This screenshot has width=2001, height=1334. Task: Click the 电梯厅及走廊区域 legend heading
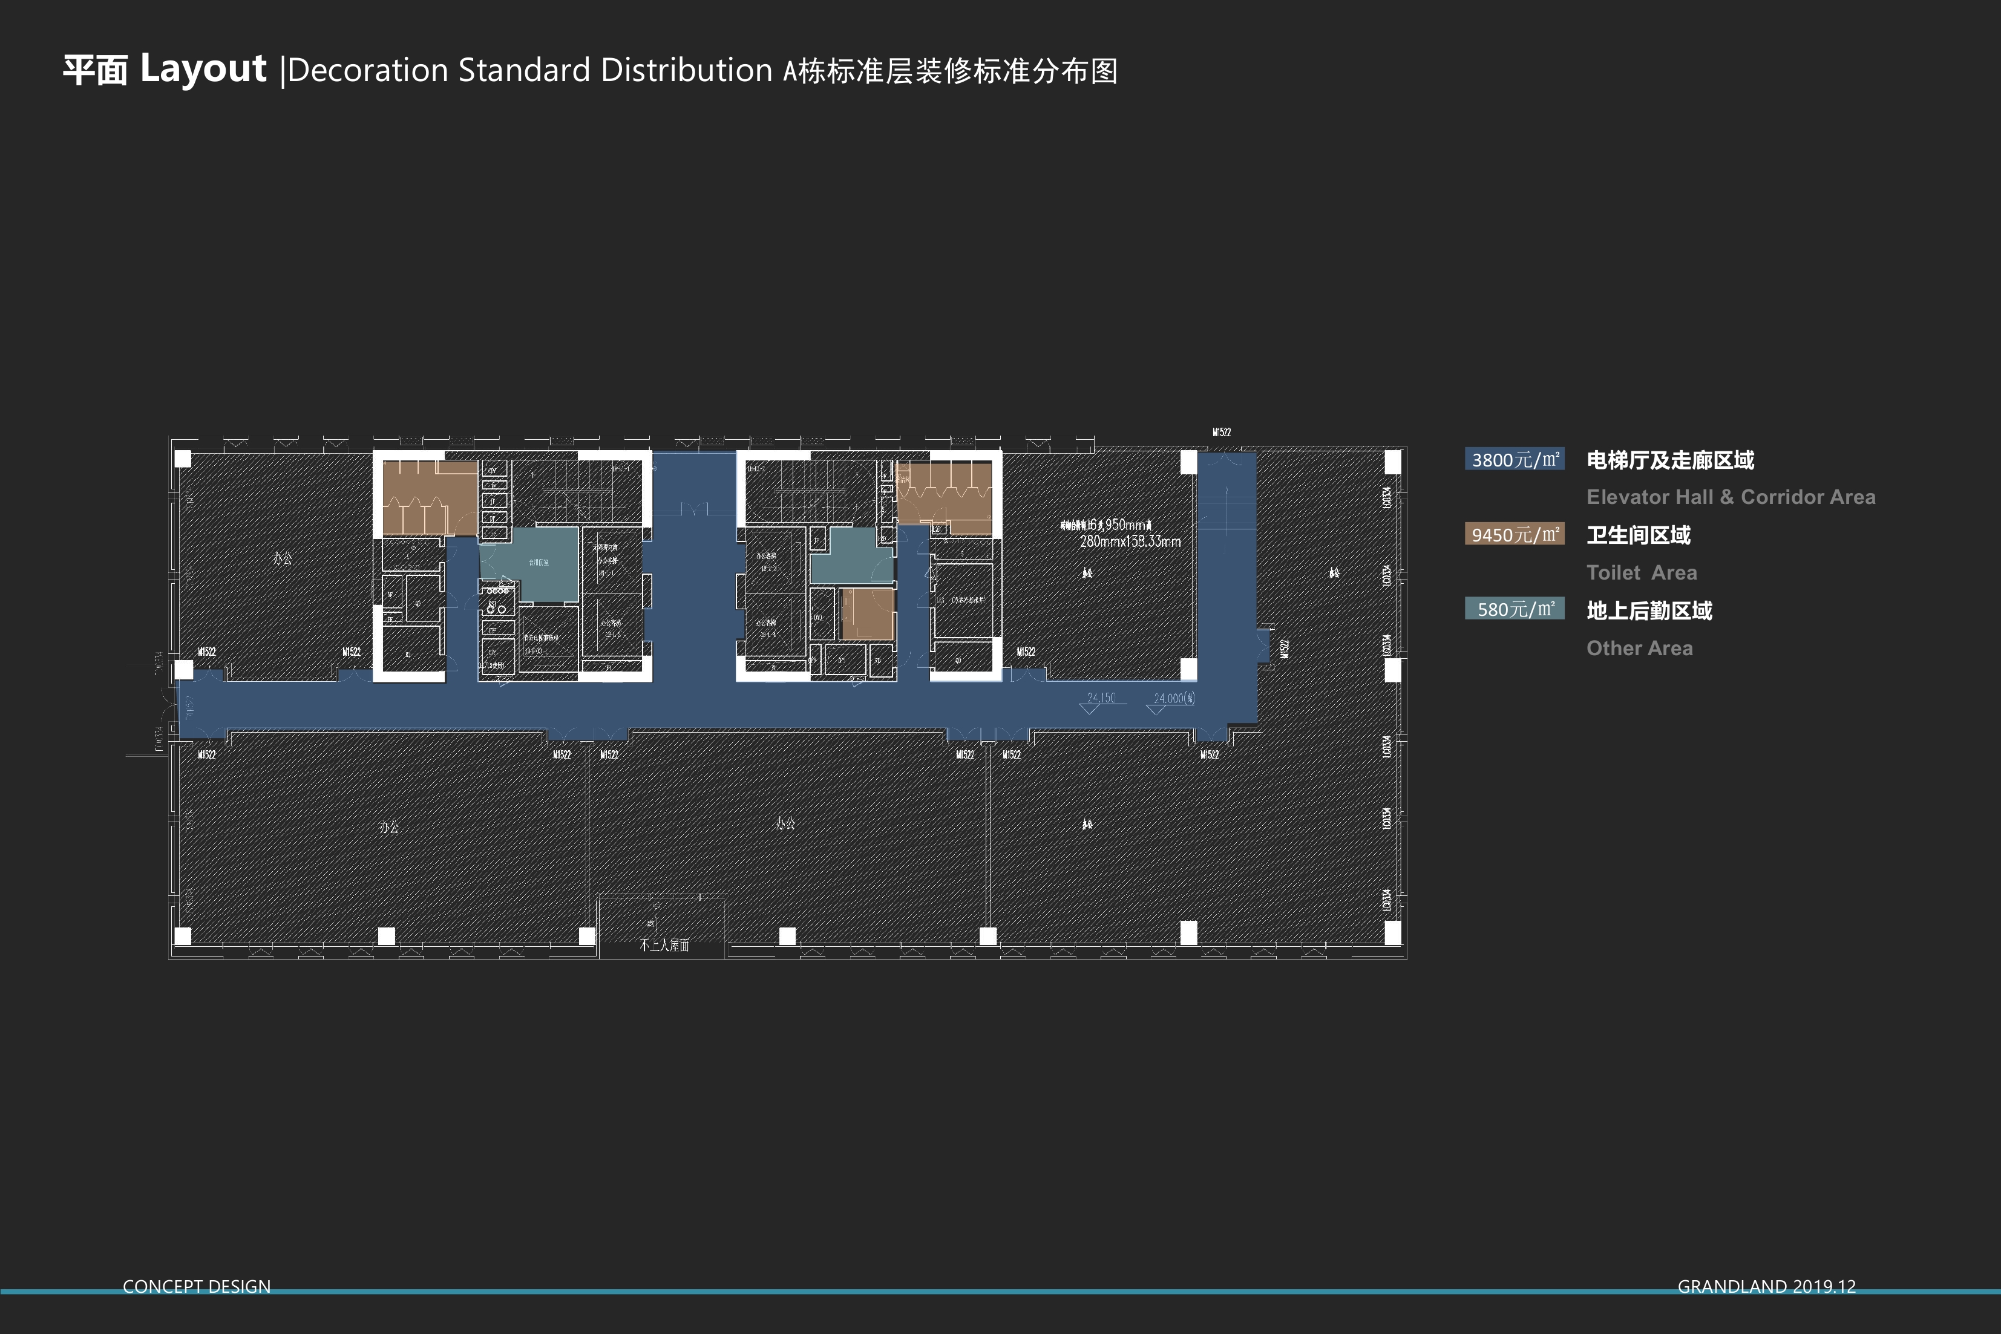pyautogui.click(x=1669, y=460)
